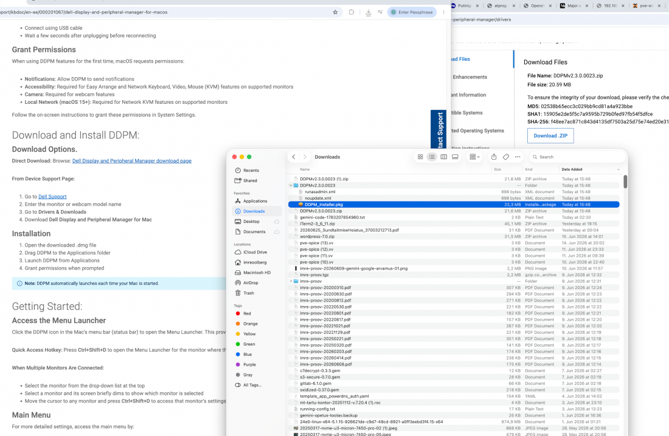This screenshot has width=669, height=436.
Task: Switch to Putinig browser tab
Action: pos(465,5)
